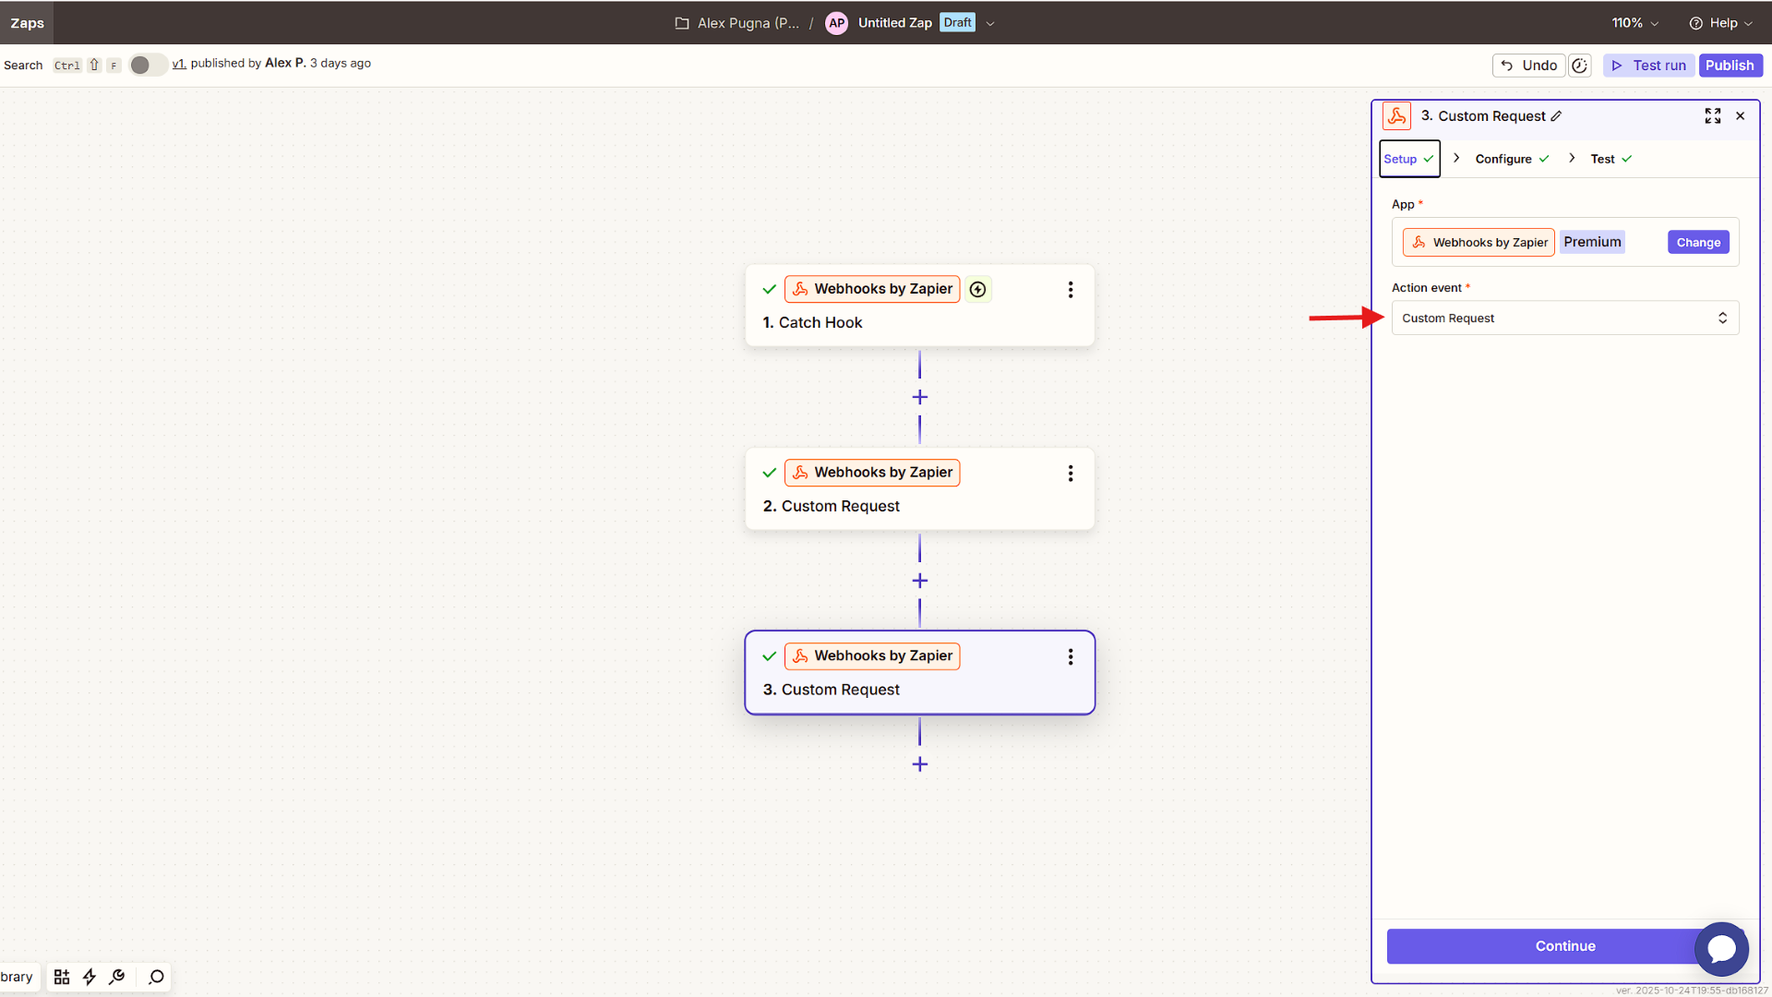Click the Webhooks by Zapier icon in panel header

point(1396,115)
